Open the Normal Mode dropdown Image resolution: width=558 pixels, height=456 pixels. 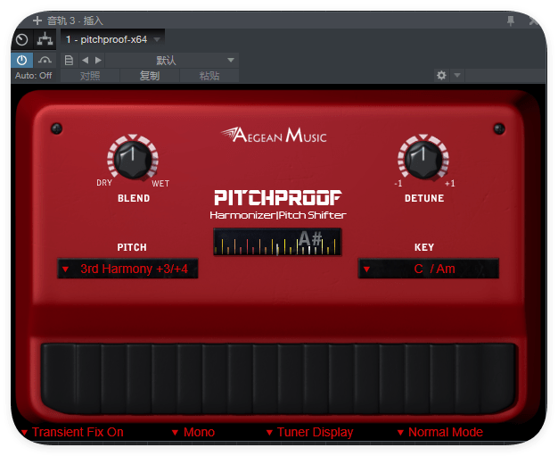[439, 432]
